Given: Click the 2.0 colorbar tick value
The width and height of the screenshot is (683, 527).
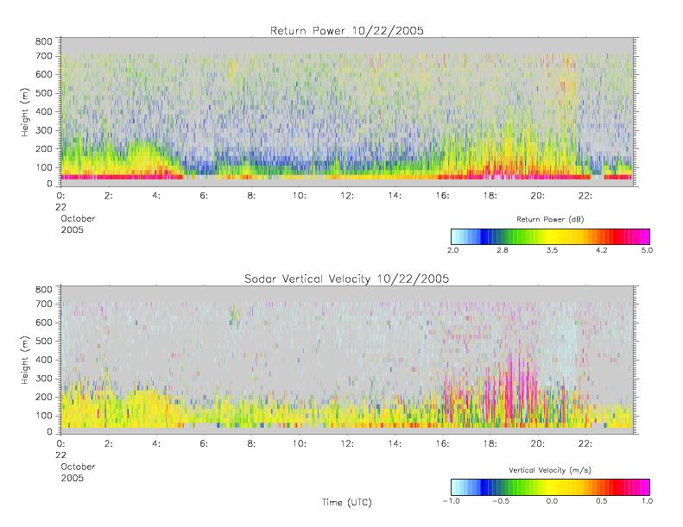Looking at the screenshot, I should click(x=453, y=250).
